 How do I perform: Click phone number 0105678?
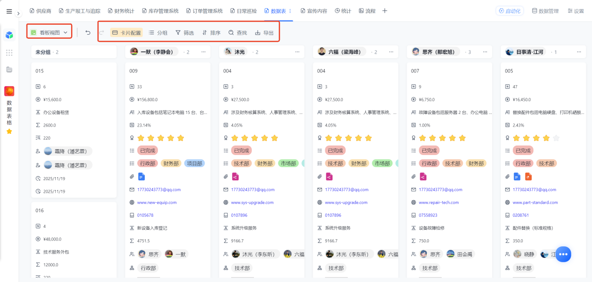(x=145, y=215)
